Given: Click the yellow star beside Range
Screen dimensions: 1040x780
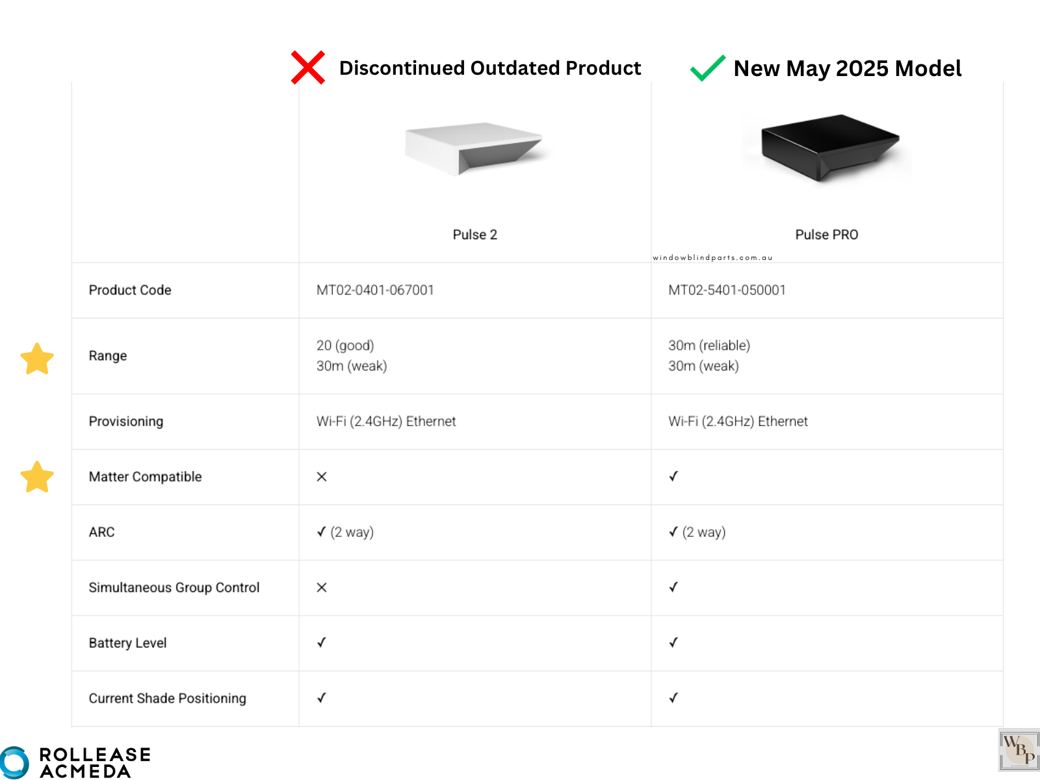Looking at the screenshot, I should [x=37, y=359].
